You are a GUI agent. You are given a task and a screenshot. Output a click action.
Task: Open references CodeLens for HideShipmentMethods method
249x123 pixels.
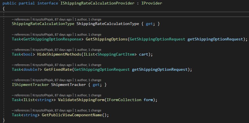coord(21,50)
